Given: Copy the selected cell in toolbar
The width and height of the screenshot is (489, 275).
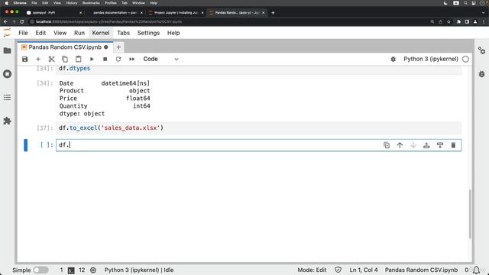Looking at the screenshot, I should (65, 59).
